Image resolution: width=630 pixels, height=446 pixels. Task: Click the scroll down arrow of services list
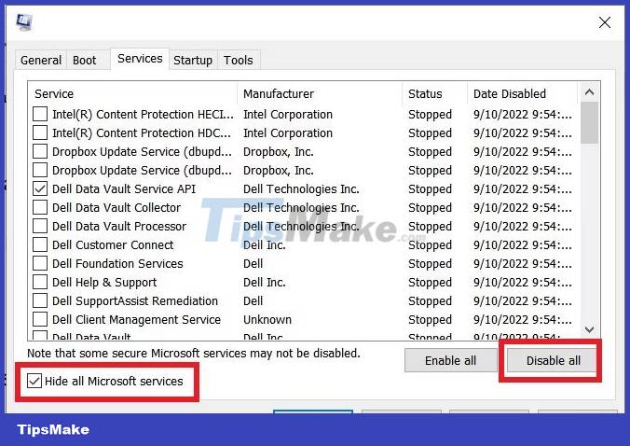click(589, 329)
